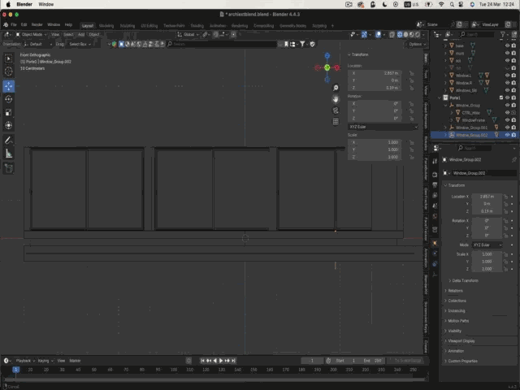This screenshot has width=520, height=390.
Task: Select the Measure tool
Action: (x=9, y=154)
